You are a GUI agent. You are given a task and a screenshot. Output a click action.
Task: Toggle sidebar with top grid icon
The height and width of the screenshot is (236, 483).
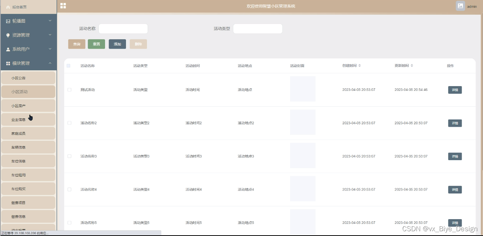(x=63, y=6)
